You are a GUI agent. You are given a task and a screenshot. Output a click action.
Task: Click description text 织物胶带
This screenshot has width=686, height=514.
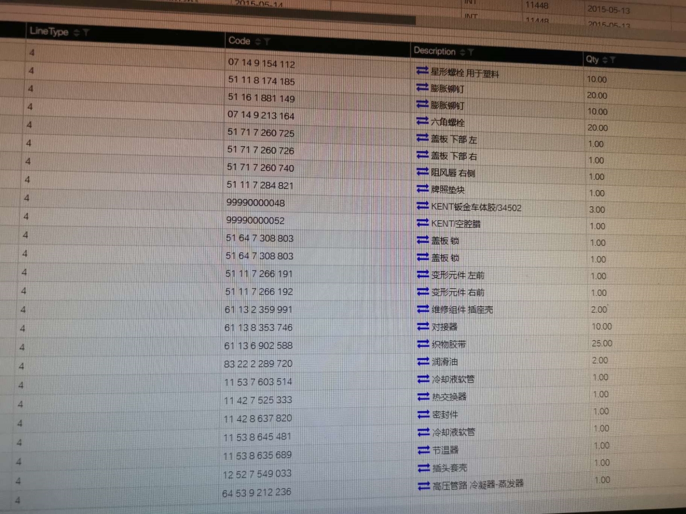pyautogui.click(x=449, y=344)
